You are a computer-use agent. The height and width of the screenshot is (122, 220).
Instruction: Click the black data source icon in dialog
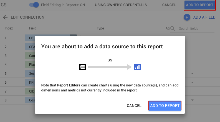[82, 67]
